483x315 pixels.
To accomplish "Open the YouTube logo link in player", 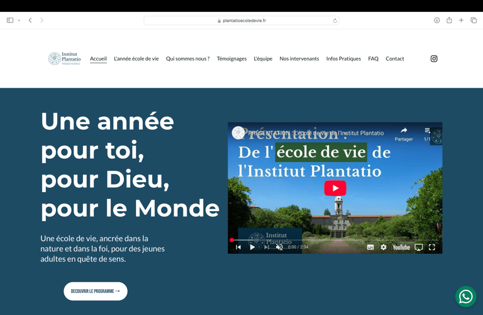I will coord(401,247).
